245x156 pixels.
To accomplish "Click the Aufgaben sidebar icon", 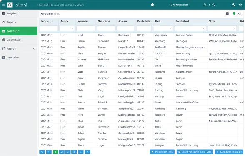I will pos(4,13).
